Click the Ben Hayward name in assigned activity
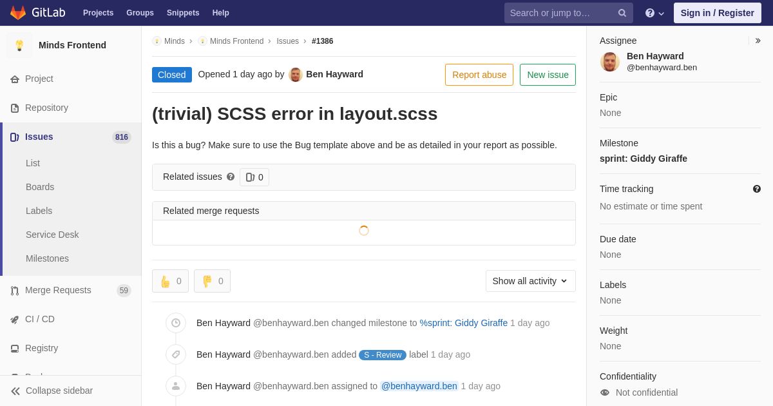Viewport: 773px width, 406px height. click(224, 386)
